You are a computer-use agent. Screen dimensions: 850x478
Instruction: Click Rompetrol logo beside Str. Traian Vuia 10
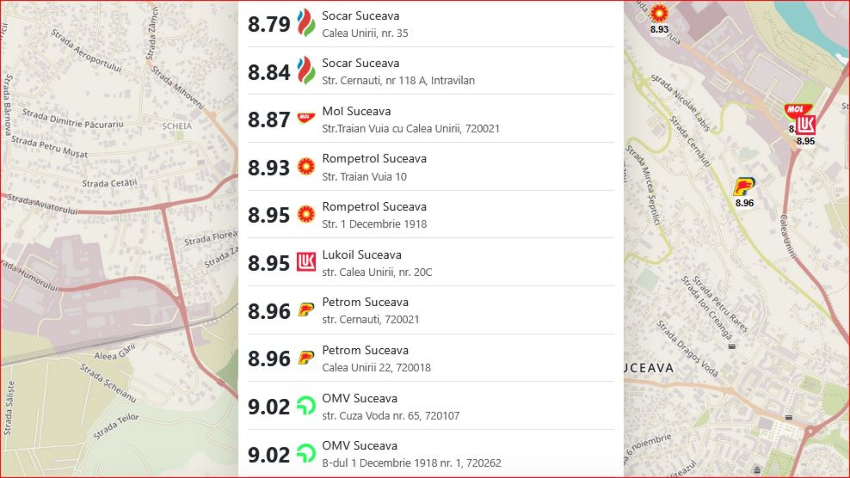point(306,166)
